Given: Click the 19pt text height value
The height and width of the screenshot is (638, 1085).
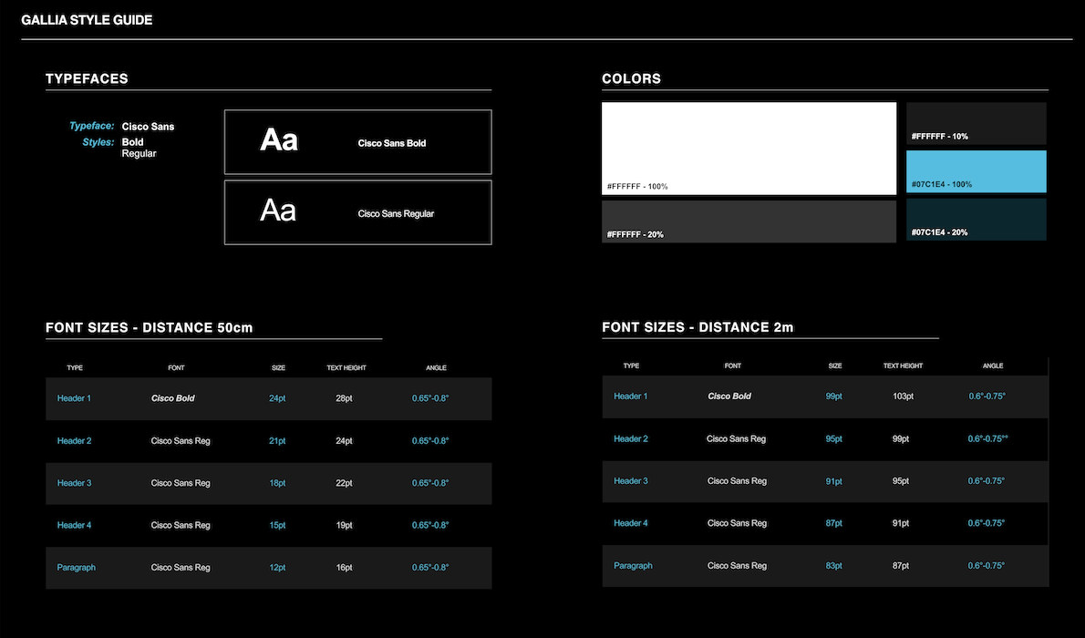Looking at the screenshot, I should (344, 525).
